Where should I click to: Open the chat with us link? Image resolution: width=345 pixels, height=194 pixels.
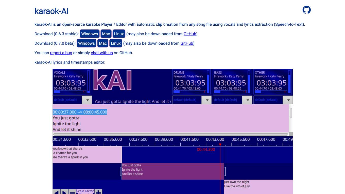(102, 53)
